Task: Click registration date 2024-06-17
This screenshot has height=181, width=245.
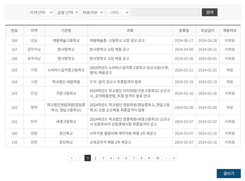Action: coord(184,41)
